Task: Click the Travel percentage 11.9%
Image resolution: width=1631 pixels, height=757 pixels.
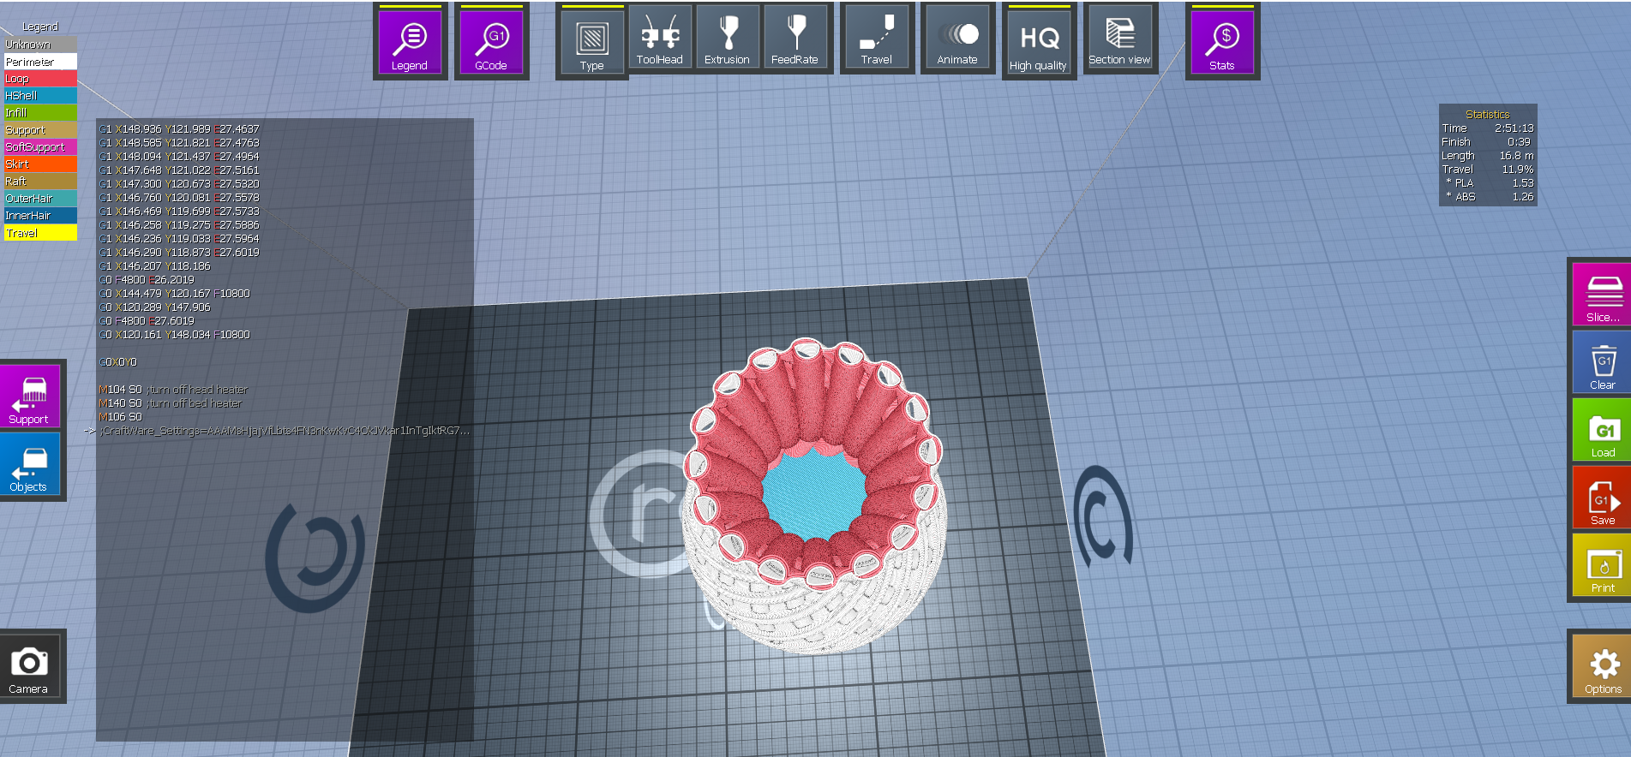Action: point(1518,170)
